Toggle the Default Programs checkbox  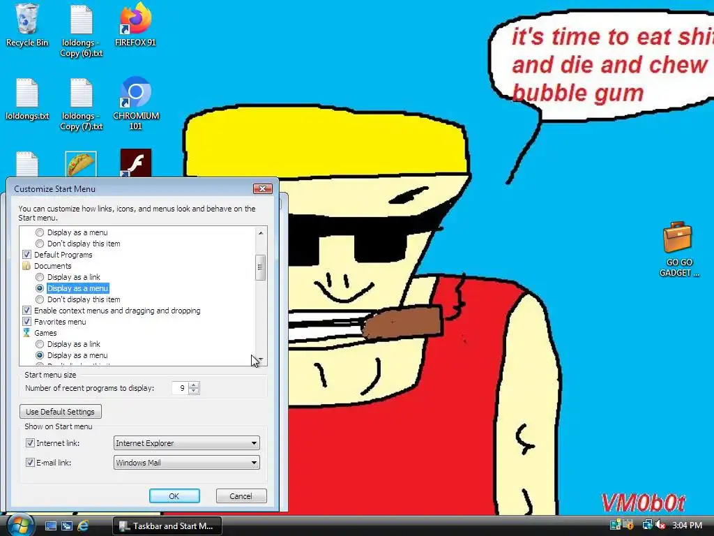point(27,254)
